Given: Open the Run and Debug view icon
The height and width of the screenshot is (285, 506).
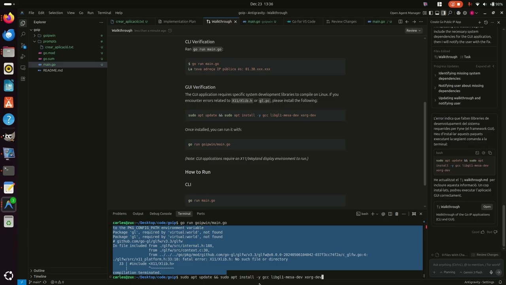Looking at the screenshot, I should click(x=23, y=56).
